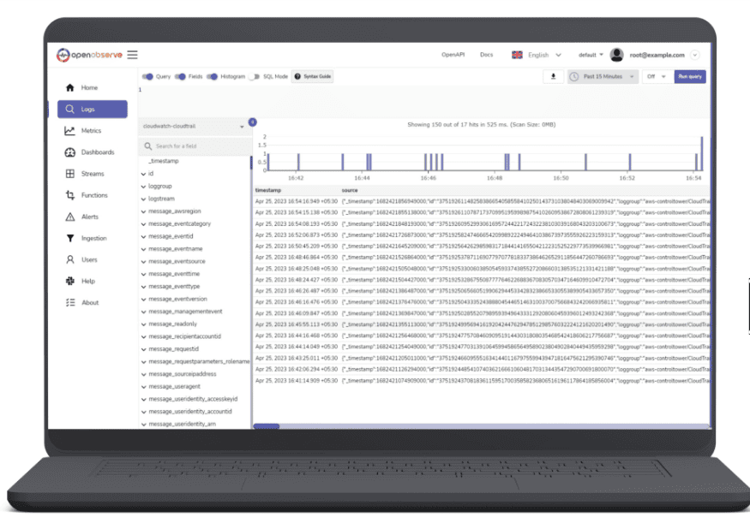Open Streams in the sidebar
The height and width of the screenshot is (517, 750).
coord(92,174)
